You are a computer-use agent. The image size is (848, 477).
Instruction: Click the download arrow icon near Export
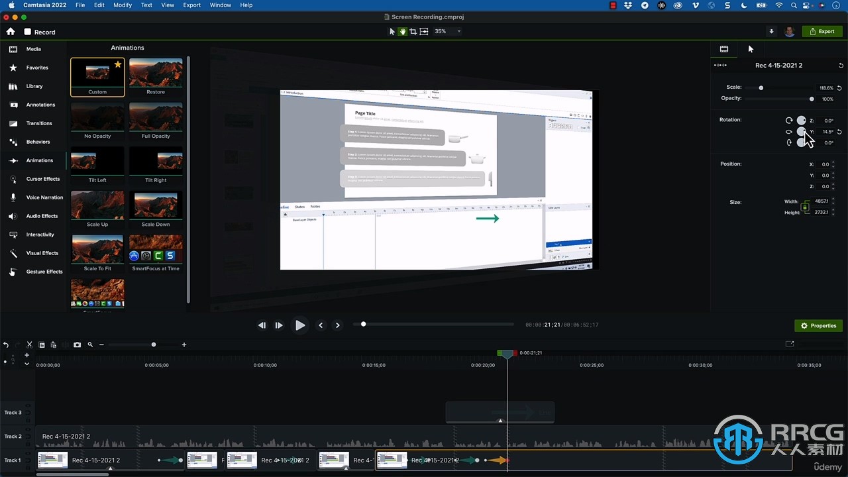coord(771,31)
